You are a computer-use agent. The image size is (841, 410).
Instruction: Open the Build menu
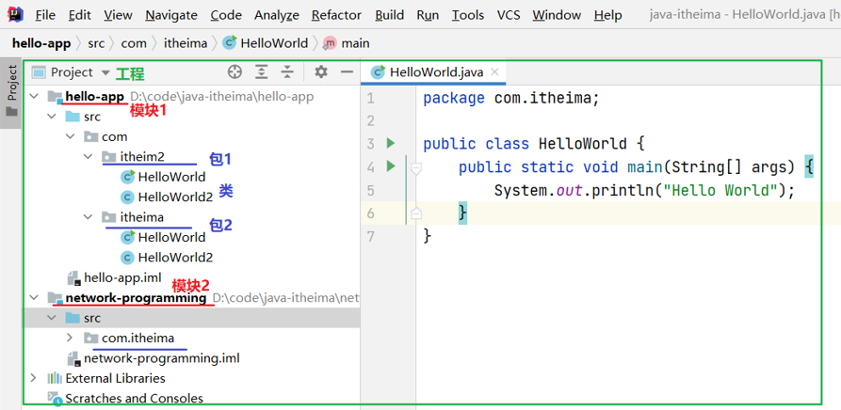[x=389, y=15]
